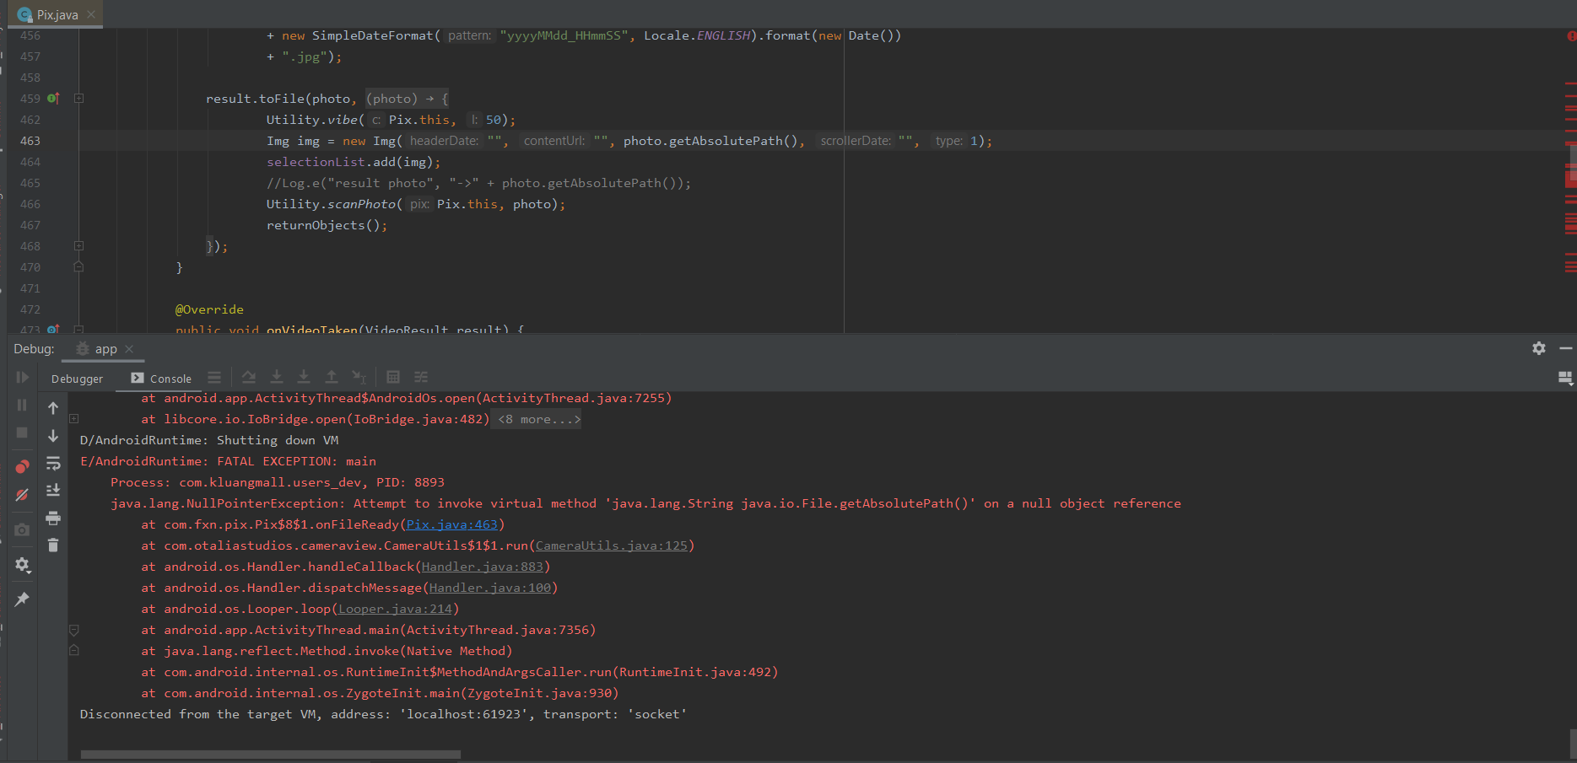The width and height of the screenshot is (1577, 763).
Task: Click Show Execution Point icon
Action: click(214, 378)
